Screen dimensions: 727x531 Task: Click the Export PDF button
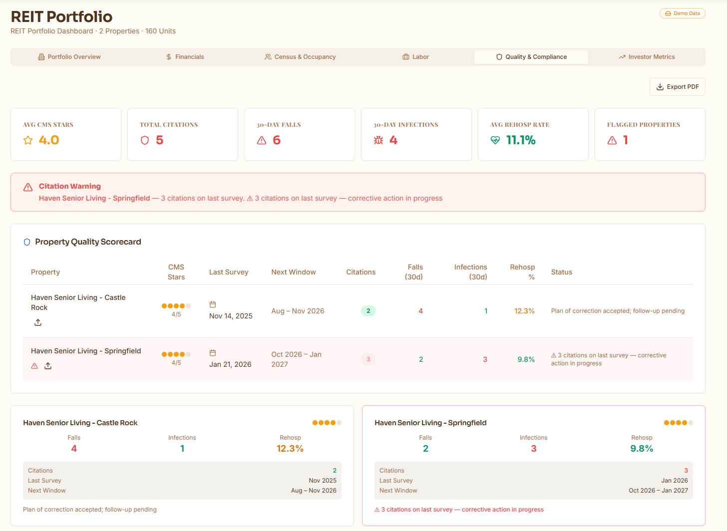[677, 86]
